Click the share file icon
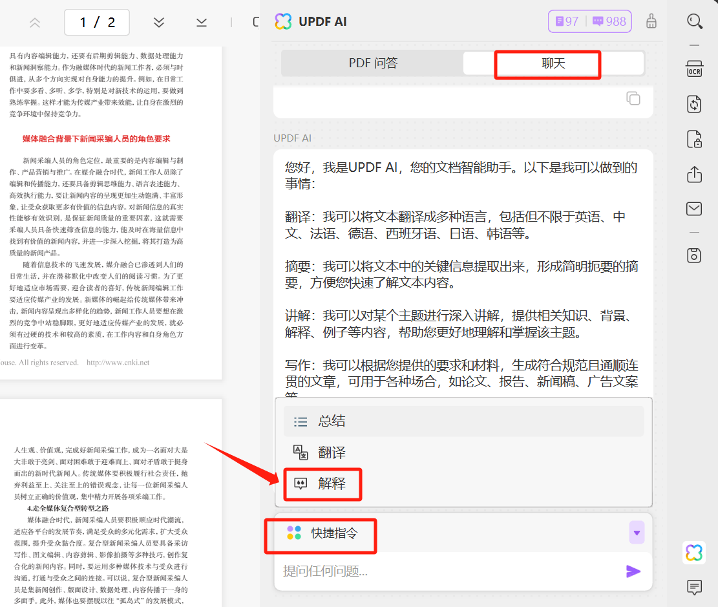This screenshot has width=718, height=607. [x=694, y=174]
